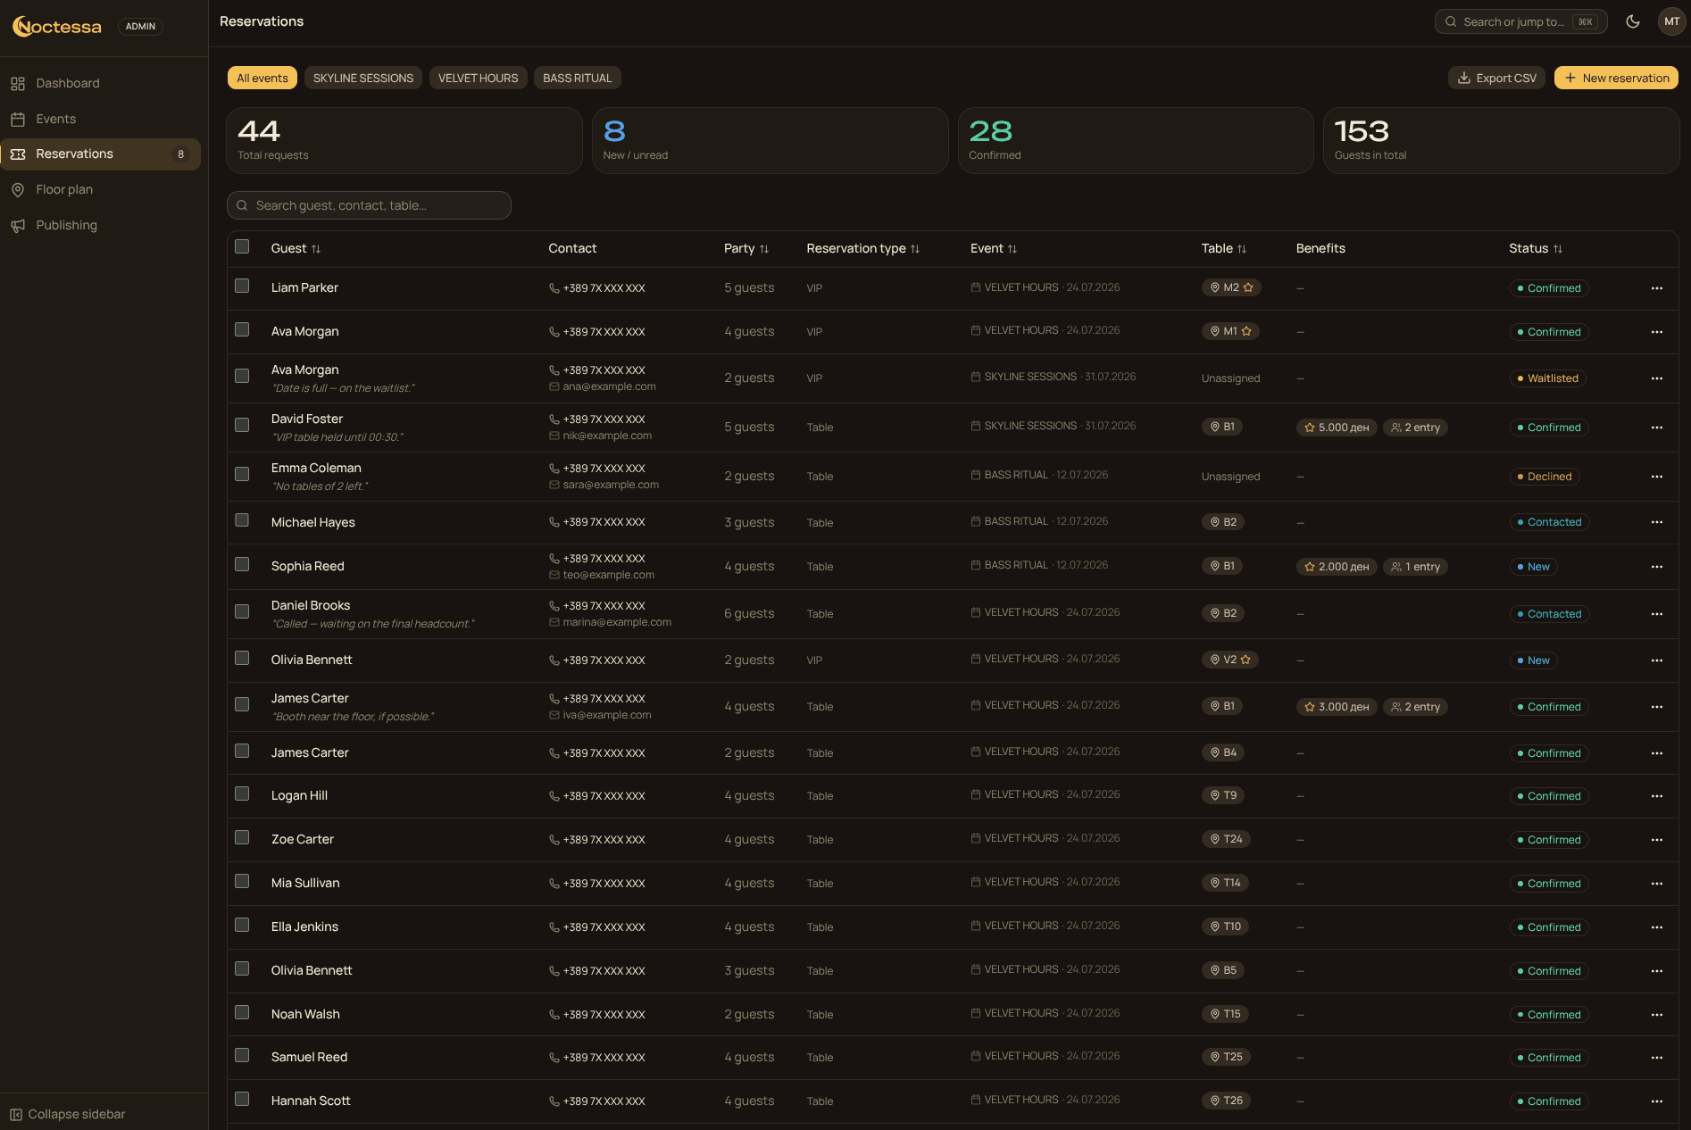
Task: Click the Total requests stat card
Action: point(404,141)
